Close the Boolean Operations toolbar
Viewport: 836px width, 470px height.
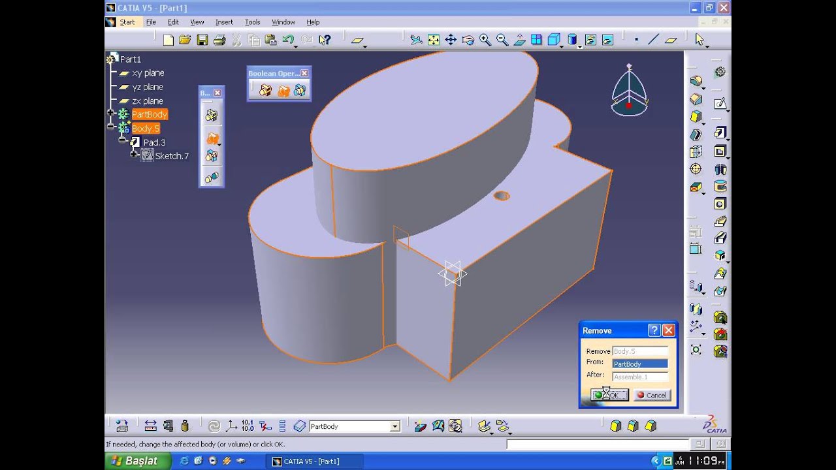coord(304,73)
